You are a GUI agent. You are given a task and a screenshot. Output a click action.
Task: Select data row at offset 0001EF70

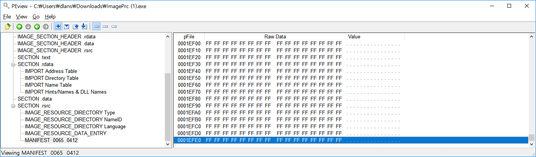tap(351, 92)
